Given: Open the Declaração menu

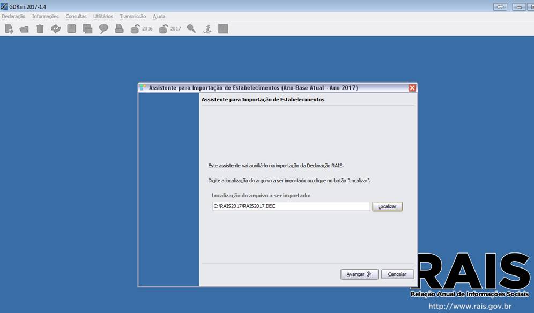Looking at the screenshot, I should click(13, 17).
